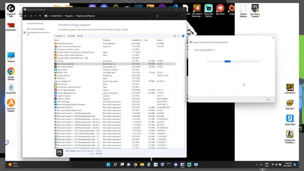Open system clock and date on taskbar
Screen dimensions: 304x171
288,165
